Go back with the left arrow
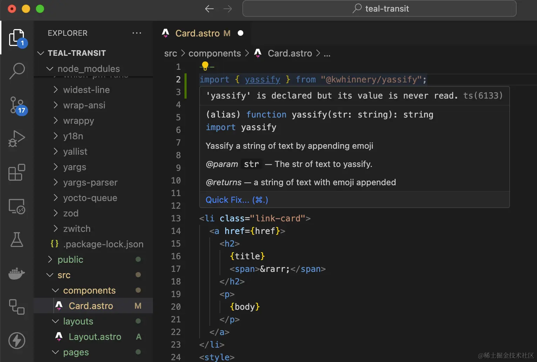 pos(209,9)
